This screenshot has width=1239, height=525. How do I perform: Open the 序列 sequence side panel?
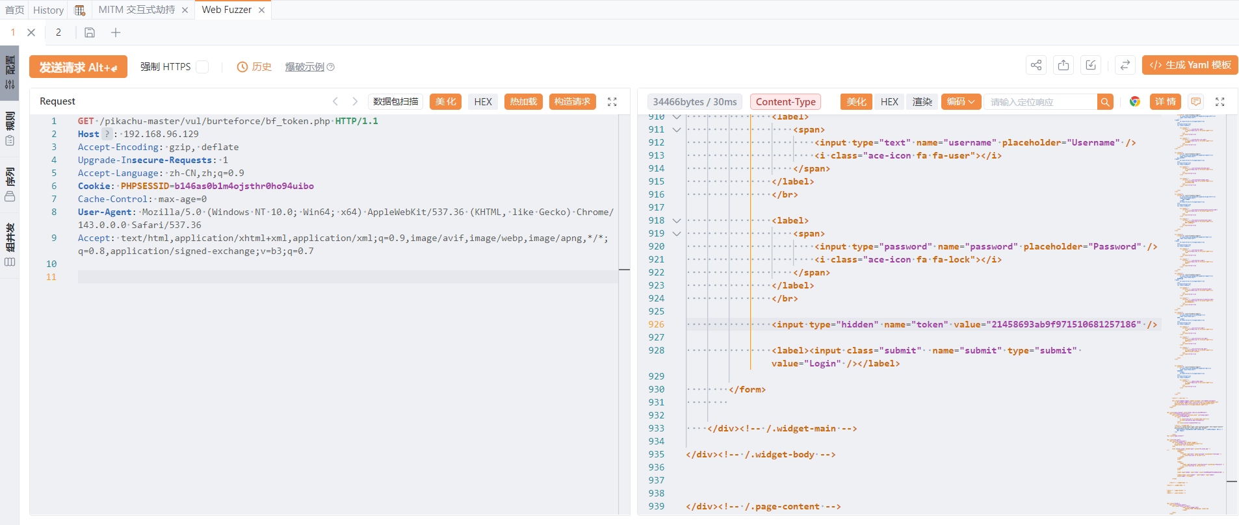(x=10, y=185)
